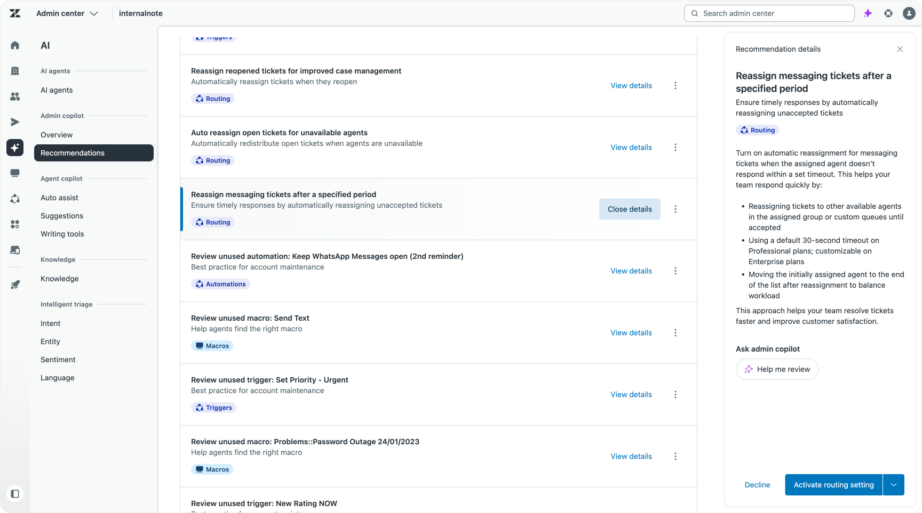Open Sentiment settings
922x513 pixels.
[x=58, y=360]
